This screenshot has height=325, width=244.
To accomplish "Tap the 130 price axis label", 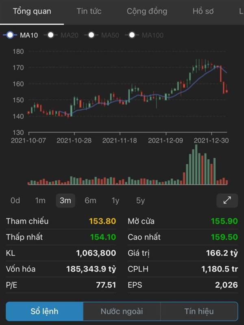I will coord(18,132).
